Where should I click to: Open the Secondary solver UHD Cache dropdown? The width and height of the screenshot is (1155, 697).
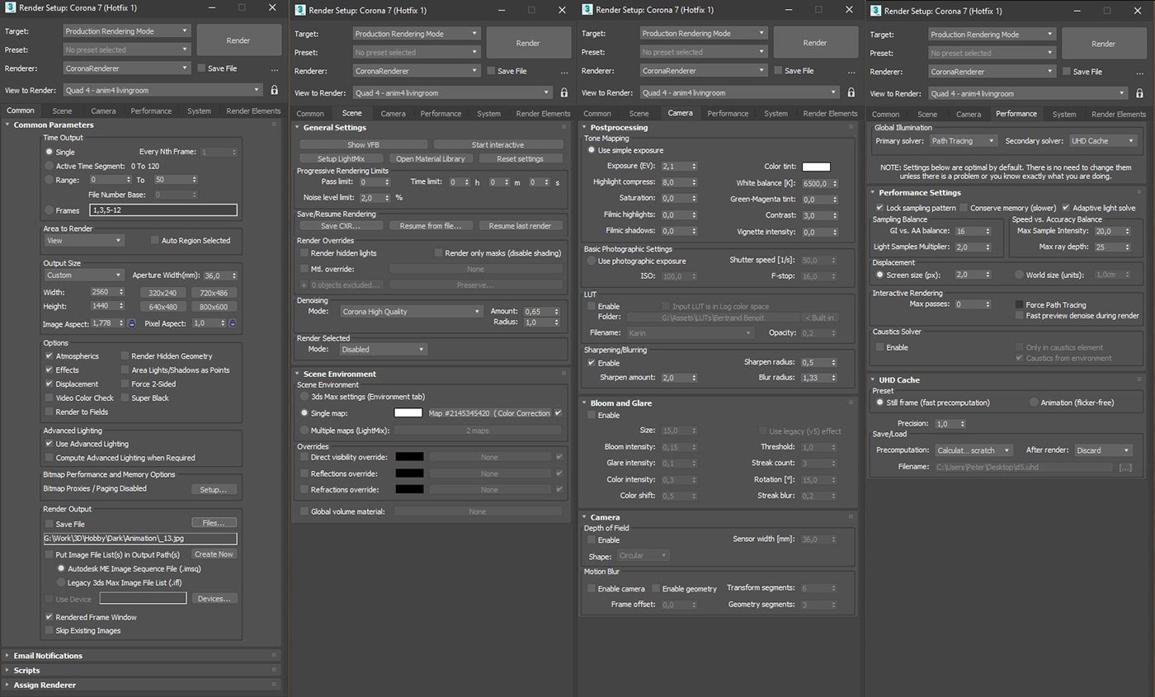[1103, 141]
